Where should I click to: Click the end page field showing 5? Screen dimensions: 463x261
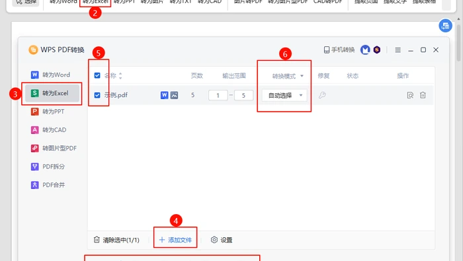coord(243,95)
